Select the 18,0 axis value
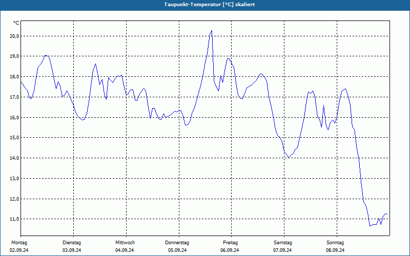410x256 pixels. tap(14, 76)
